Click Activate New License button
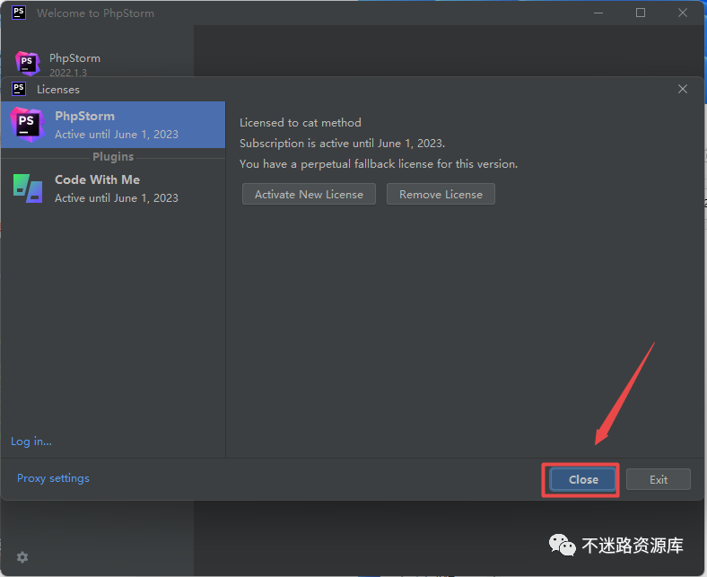This screenshot has height=577, width=707. pos(309,195)
